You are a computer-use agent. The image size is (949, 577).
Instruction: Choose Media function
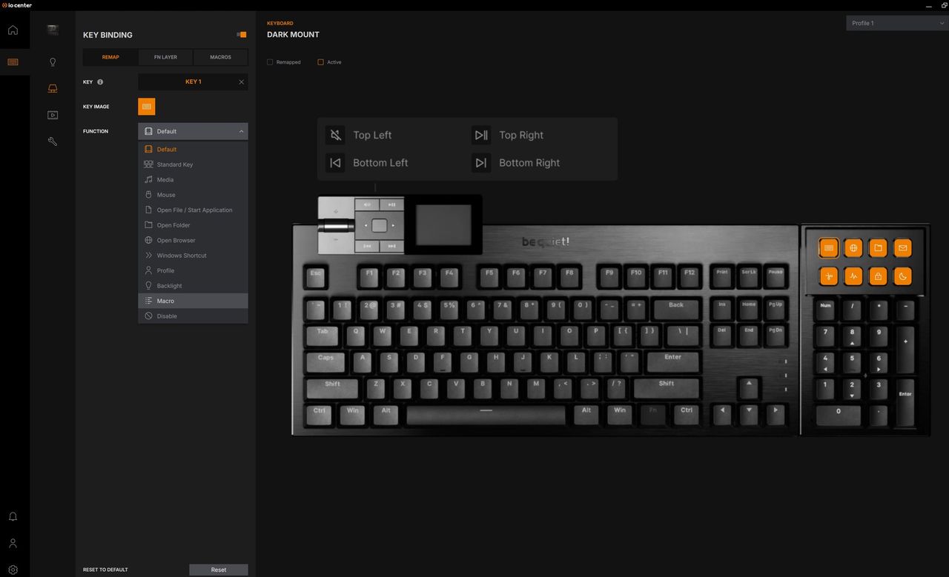point(193,180)
